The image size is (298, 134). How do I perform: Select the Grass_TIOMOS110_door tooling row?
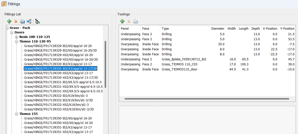[207, 69]
